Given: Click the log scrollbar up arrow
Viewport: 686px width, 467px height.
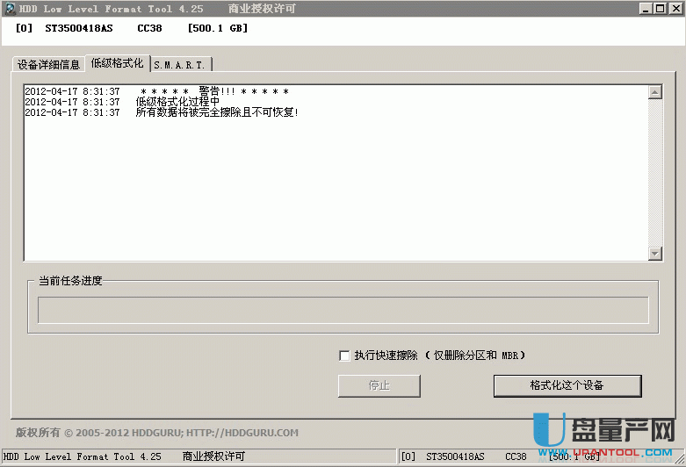Looking at the screenshot, I should pos(654,92).
